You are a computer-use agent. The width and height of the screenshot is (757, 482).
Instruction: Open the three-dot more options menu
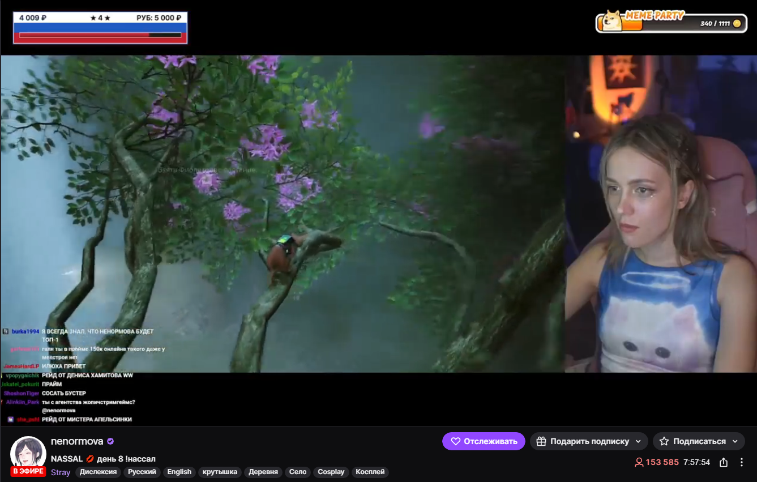coord(742,462)
